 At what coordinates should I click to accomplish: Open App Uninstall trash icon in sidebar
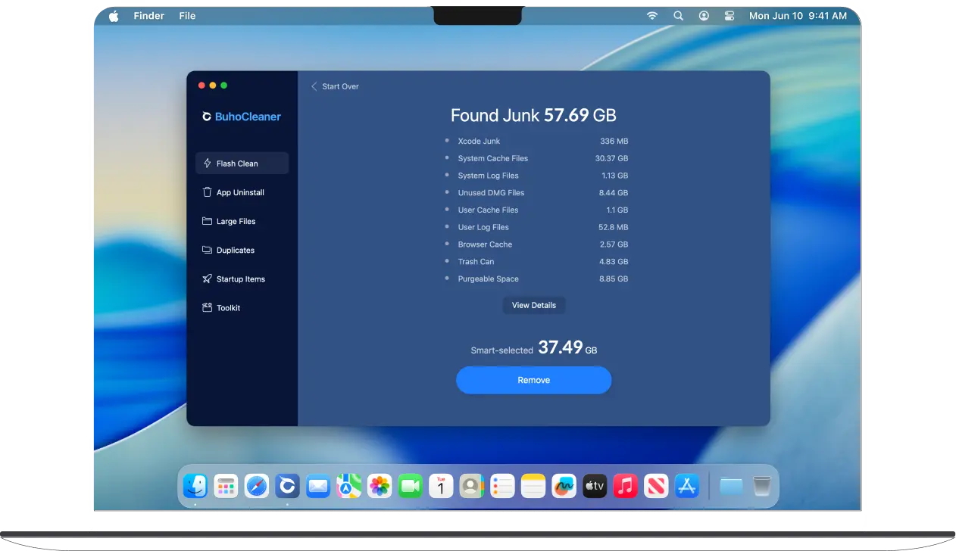[x=207, y=192]
